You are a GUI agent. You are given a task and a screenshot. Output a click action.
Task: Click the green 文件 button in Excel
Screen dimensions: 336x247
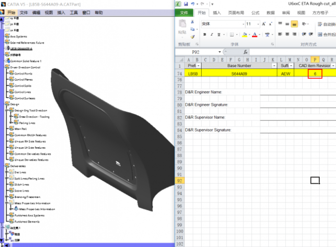click(x=184, y=13)
